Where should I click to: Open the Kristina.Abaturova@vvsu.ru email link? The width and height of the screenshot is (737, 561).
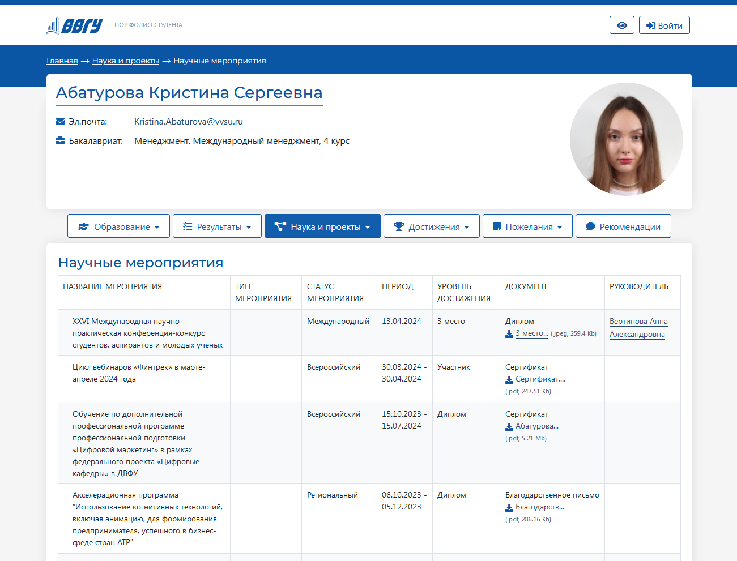pos(188,122)
